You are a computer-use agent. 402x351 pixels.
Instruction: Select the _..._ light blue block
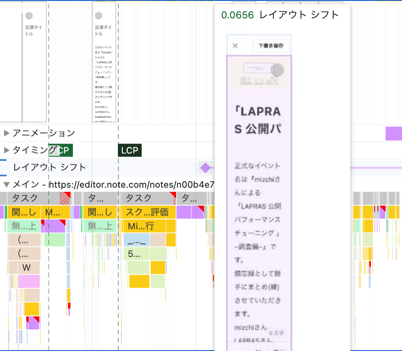pos(137,240)
